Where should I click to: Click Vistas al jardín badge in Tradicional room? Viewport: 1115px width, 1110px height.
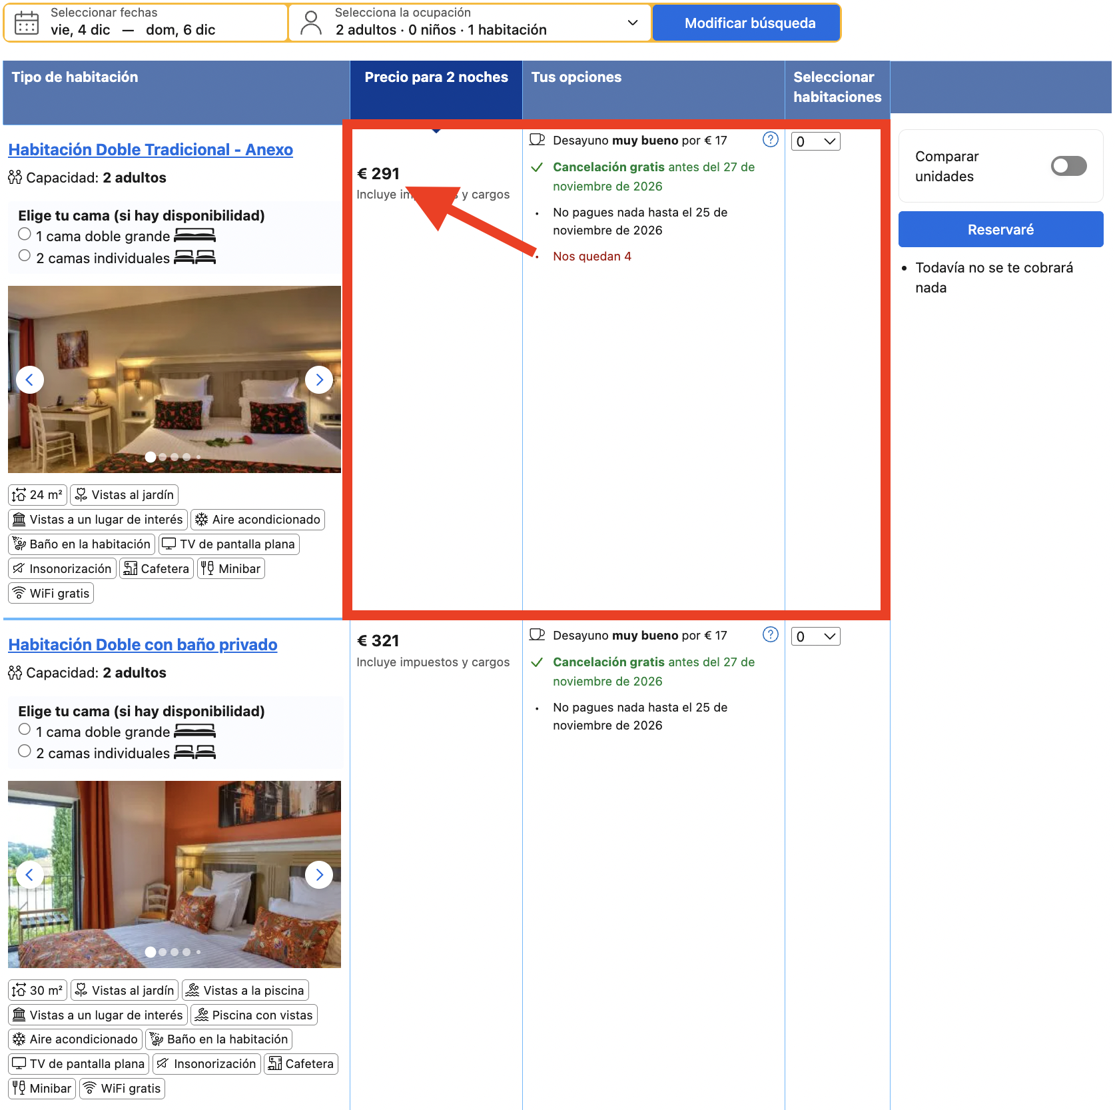[x=125, y=495]
